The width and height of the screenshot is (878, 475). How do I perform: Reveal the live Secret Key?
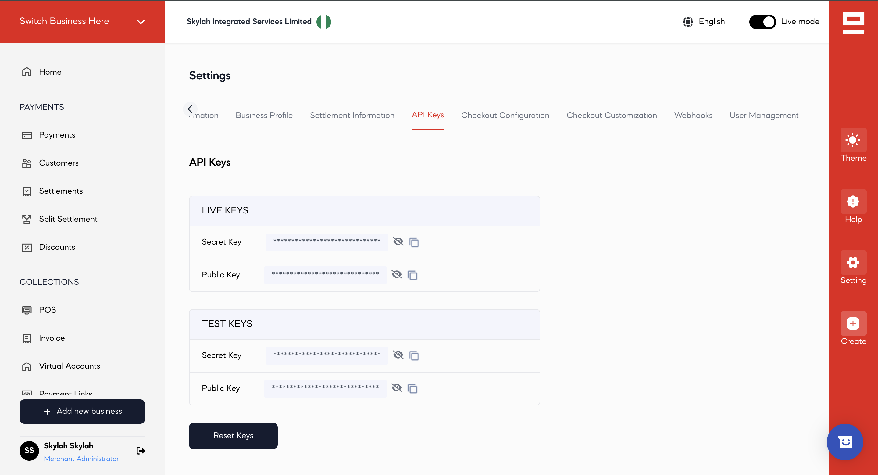pyautogui.click(x=398, y=241)
